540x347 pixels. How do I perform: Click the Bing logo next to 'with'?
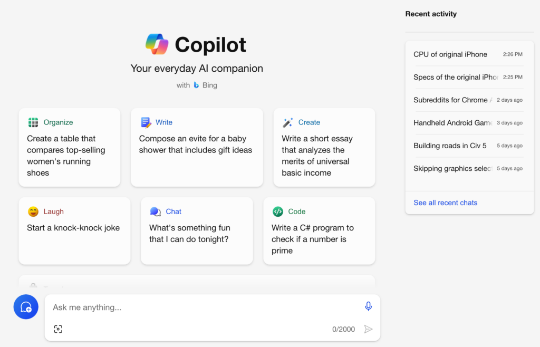196,85
